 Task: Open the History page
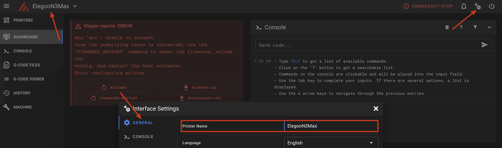tap(22, 93)
